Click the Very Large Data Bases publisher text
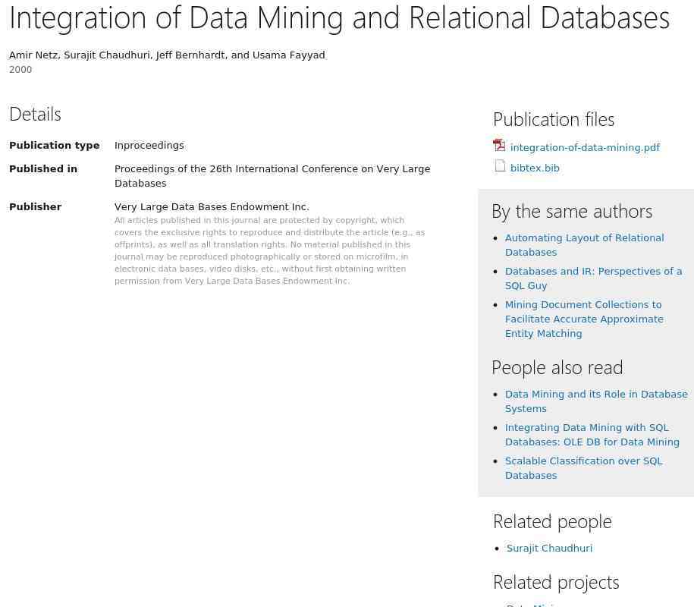694x607 pixels. pos(212,207)
